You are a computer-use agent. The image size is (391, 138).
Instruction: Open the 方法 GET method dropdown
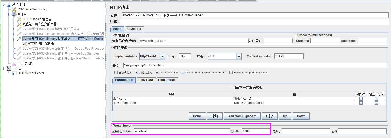click(x=239, y=56)
